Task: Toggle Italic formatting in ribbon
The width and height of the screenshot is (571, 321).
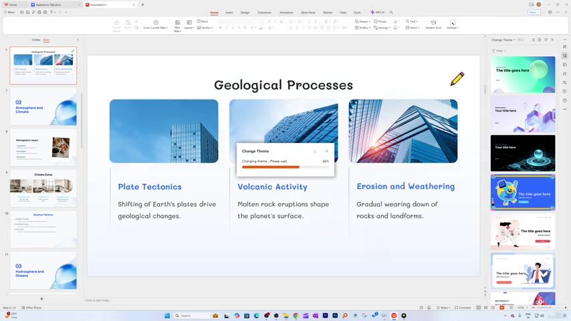Action: click(x=227, y=27)
